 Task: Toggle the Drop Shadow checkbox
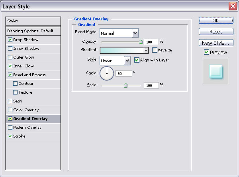tap(10, 40)
